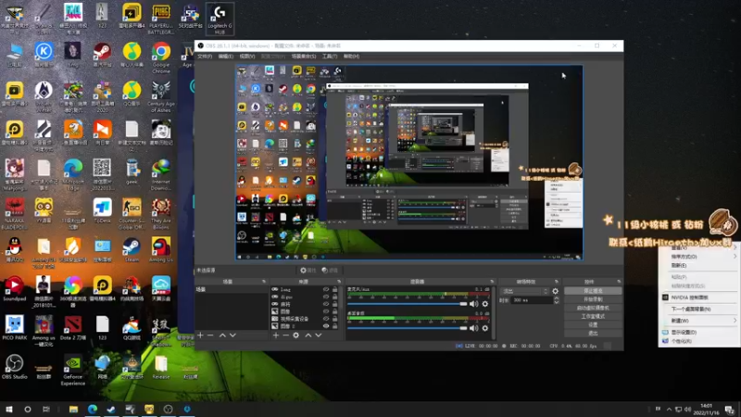This screenshot has width=741, height=417.
Task: Open the 工具(T) menu in OBS
Action: [x=330, y=57]
